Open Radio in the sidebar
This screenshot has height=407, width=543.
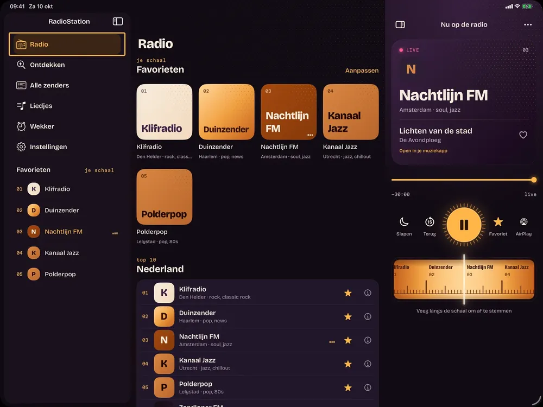click(x=67, y=44)
